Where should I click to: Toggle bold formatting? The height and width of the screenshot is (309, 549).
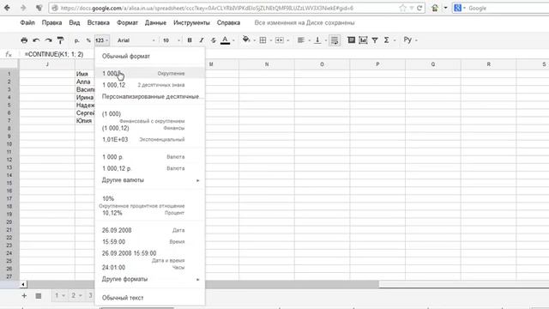(190, 40)
